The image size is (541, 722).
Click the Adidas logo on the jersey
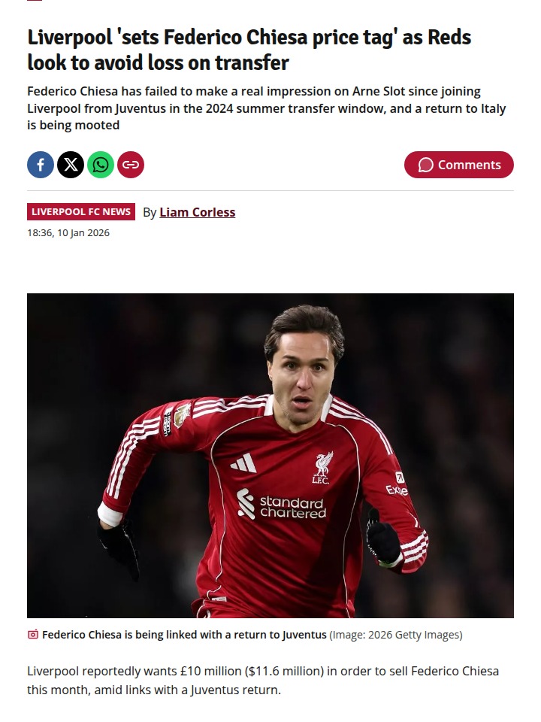point(243,463)
